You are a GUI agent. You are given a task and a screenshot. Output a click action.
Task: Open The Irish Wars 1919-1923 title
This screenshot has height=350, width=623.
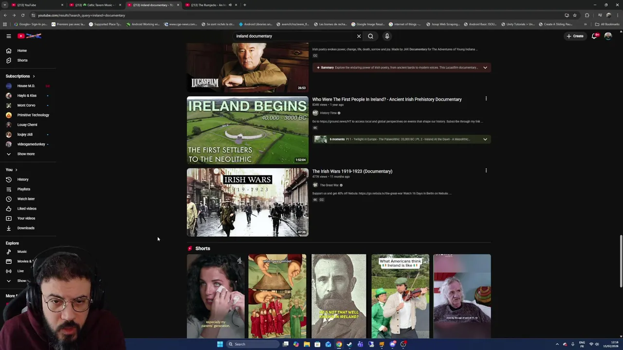coord(352,171)
